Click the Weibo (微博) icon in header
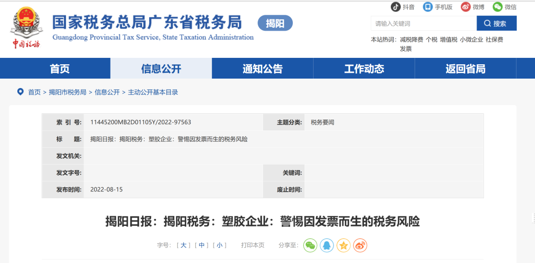Screen dimensions: 535x263 (x=466, y=7)
